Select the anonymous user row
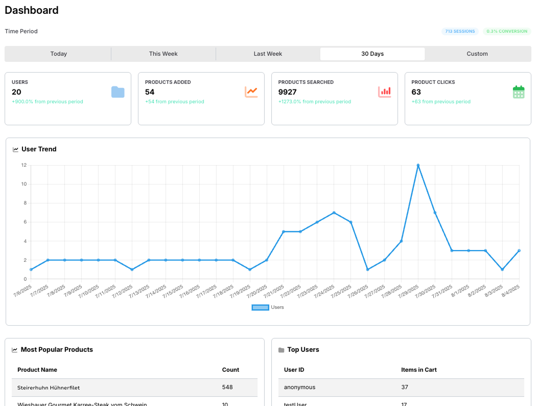 click(x=299, y=387)
